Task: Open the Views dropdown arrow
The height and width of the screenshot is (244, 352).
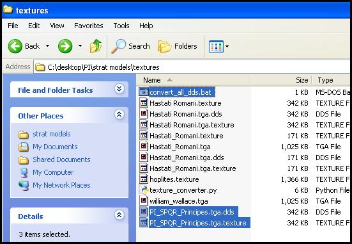Action: pos(227,46)
